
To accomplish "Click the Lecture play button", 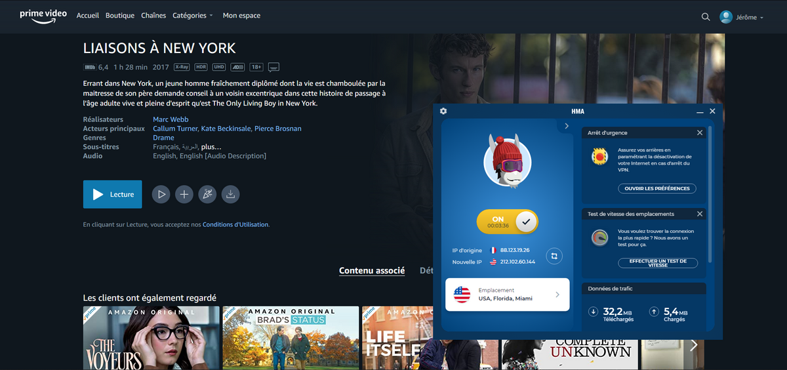I will 113,194.
